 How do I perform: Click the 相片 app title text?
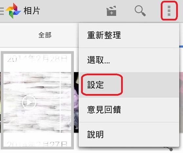tap(32, 11)
